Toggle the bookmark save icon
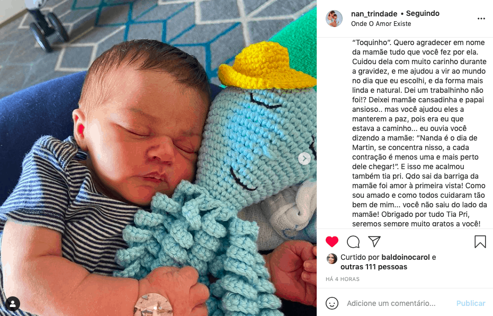The image size is (493, 316). [x=480, y=242]
